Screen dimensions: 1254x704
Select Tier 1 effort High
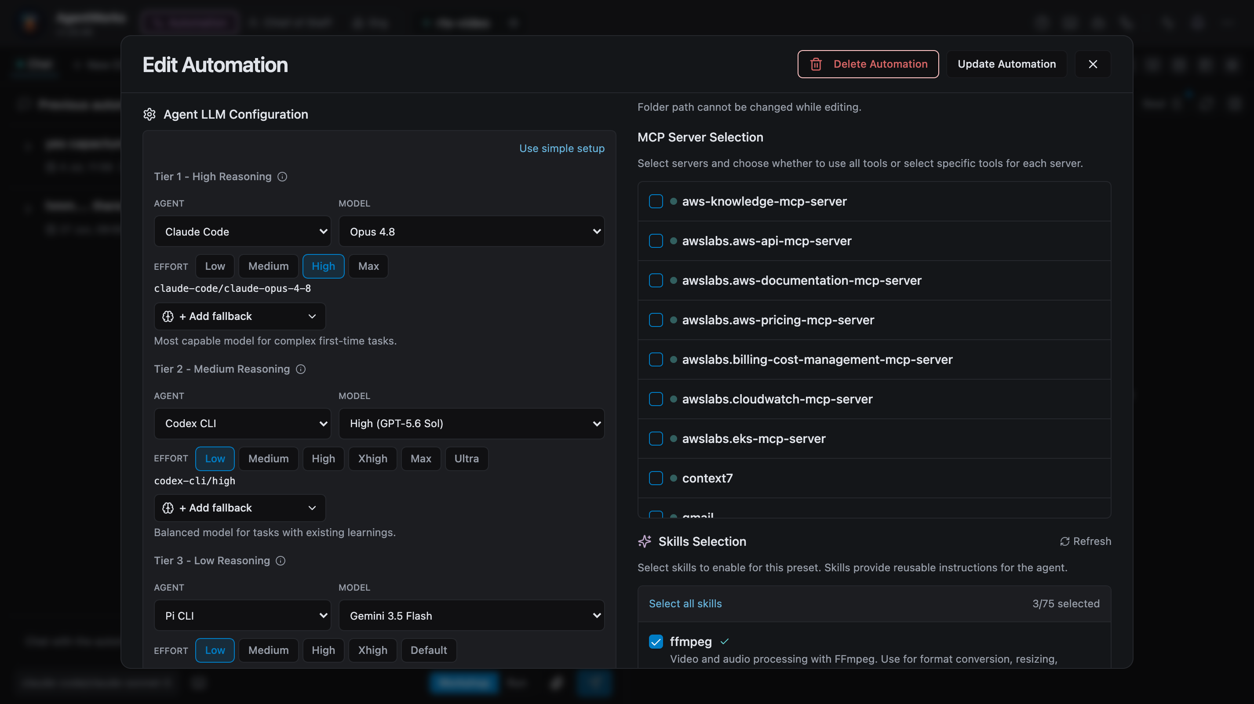pyautogui.click(x=323, y=267)
